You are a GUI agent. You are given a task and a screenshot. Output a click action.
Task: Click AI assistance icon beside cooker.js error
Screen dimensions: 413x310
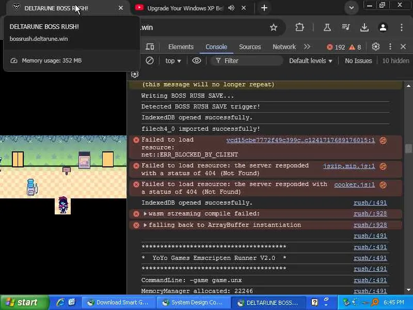pos(383,185)
